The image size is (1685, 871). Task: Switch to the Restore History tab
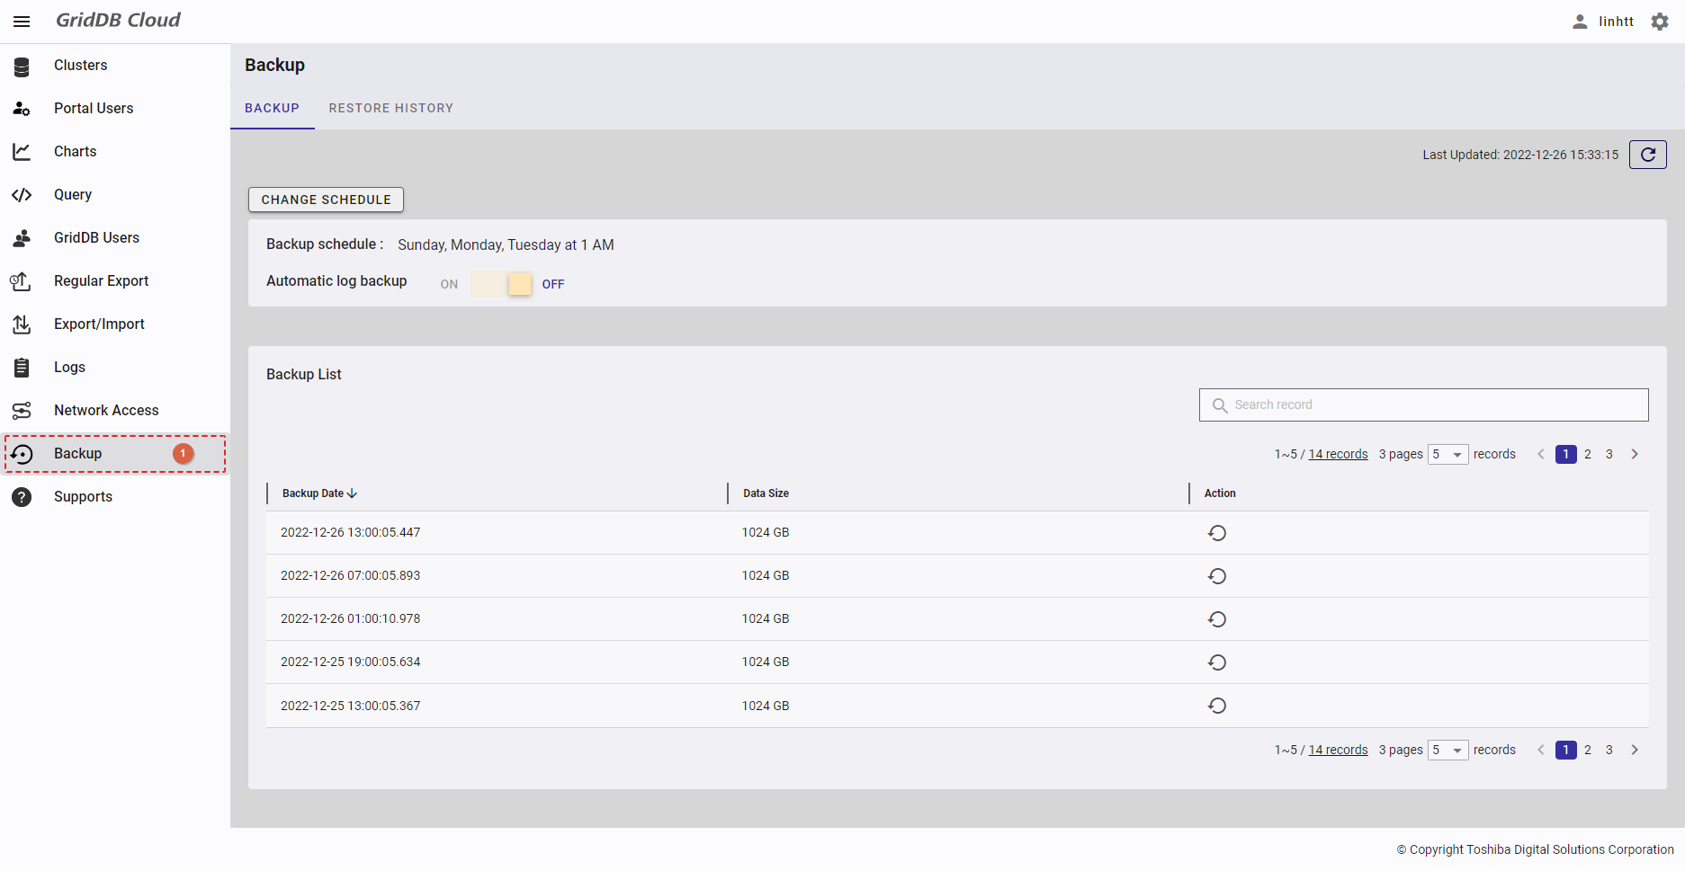pos(390,109)
